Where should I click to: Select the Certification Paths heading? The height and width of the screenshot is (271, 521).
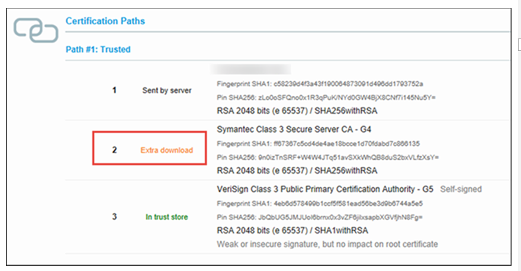[x=105, y=21]
